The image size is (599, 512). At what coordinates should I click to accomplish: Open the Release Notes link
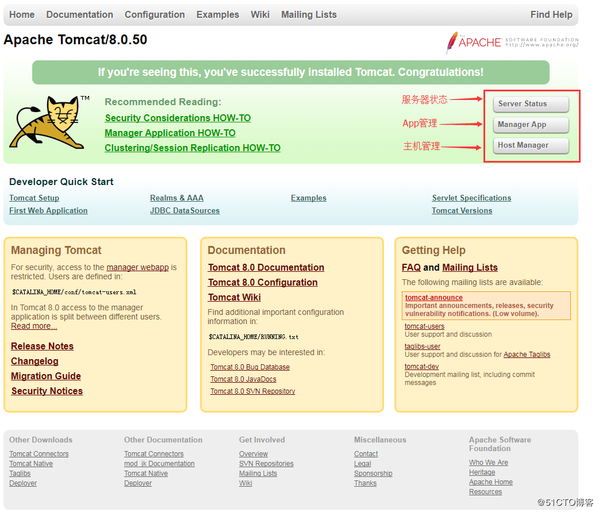42,346
